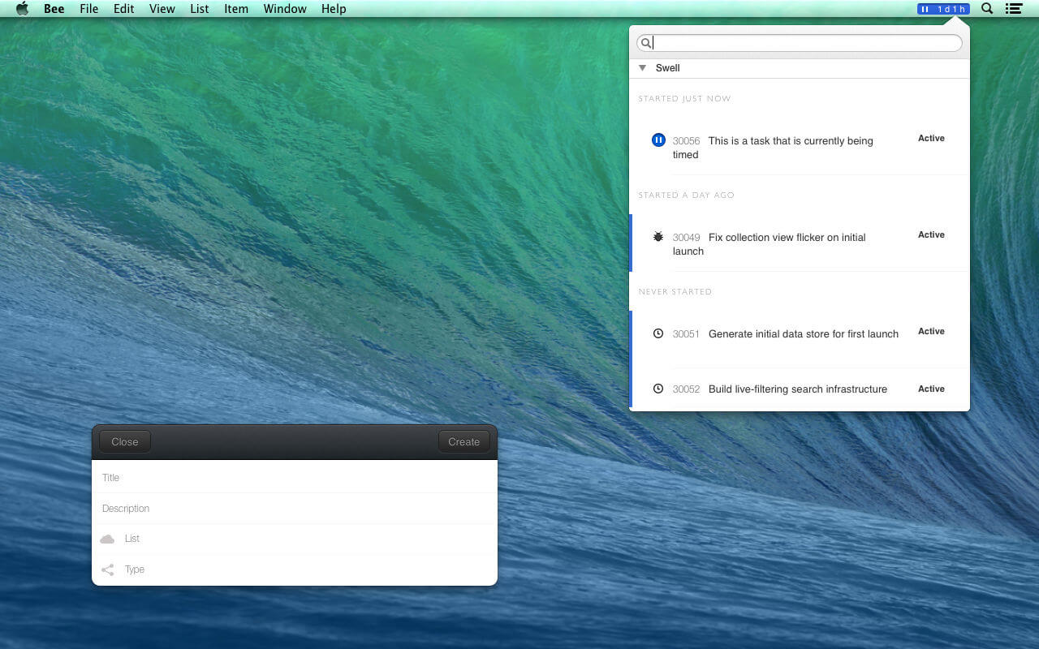Image resolution: width=1039 pixels, height=649 pixels.
Task: Click the Close button on task form
Action: coord(125,441)
